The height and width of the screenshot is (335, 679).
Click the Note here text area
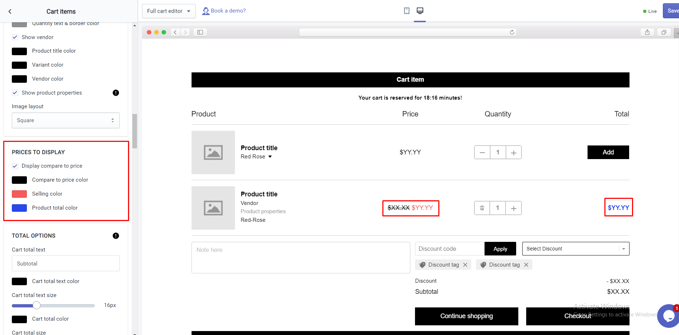(301, 258)
